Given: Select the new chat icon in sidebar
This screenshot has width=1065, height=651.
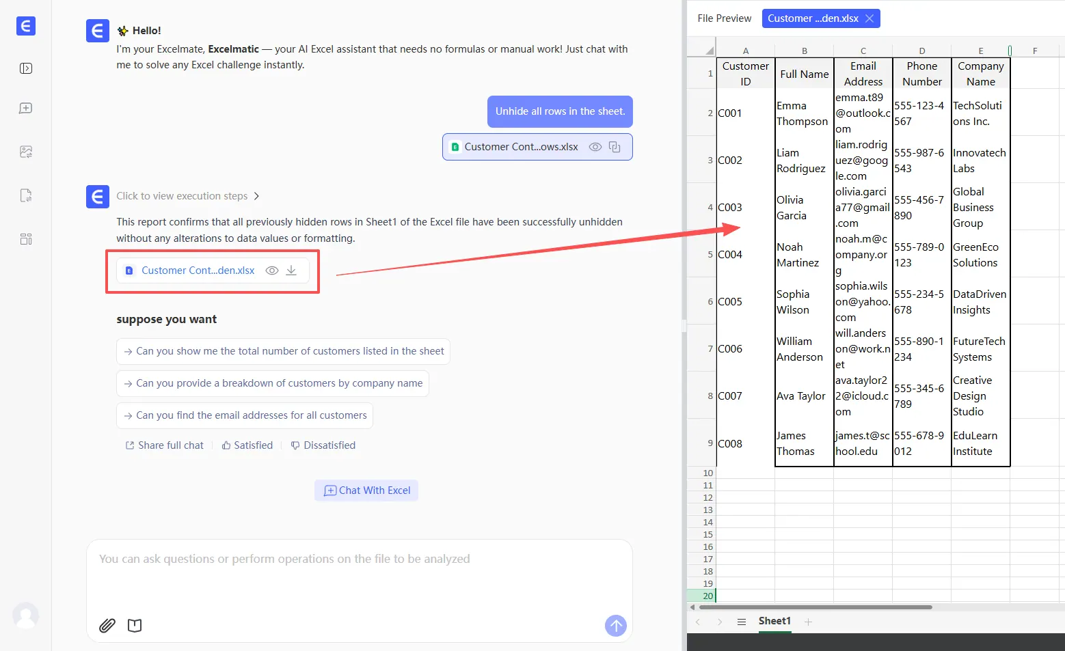Looking at the screenshot, I should (25, 108).
